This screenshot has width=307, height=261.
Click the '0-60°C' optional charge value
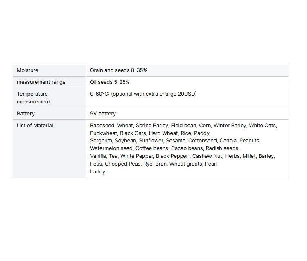143,94
